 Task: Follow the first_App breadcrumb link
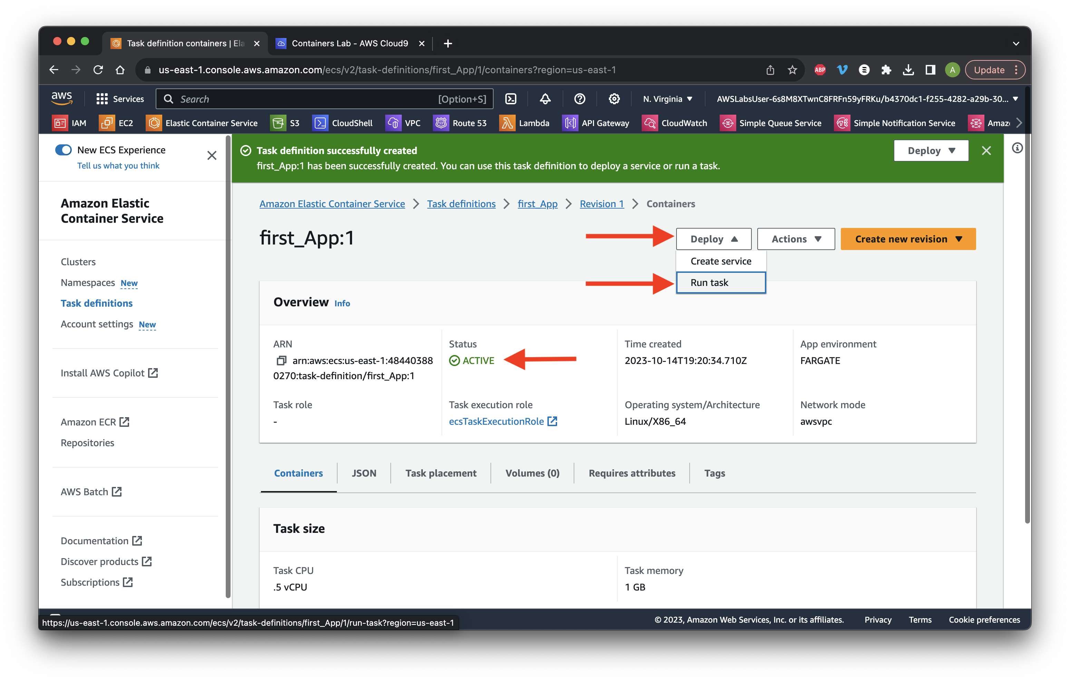tap(537, 204)
